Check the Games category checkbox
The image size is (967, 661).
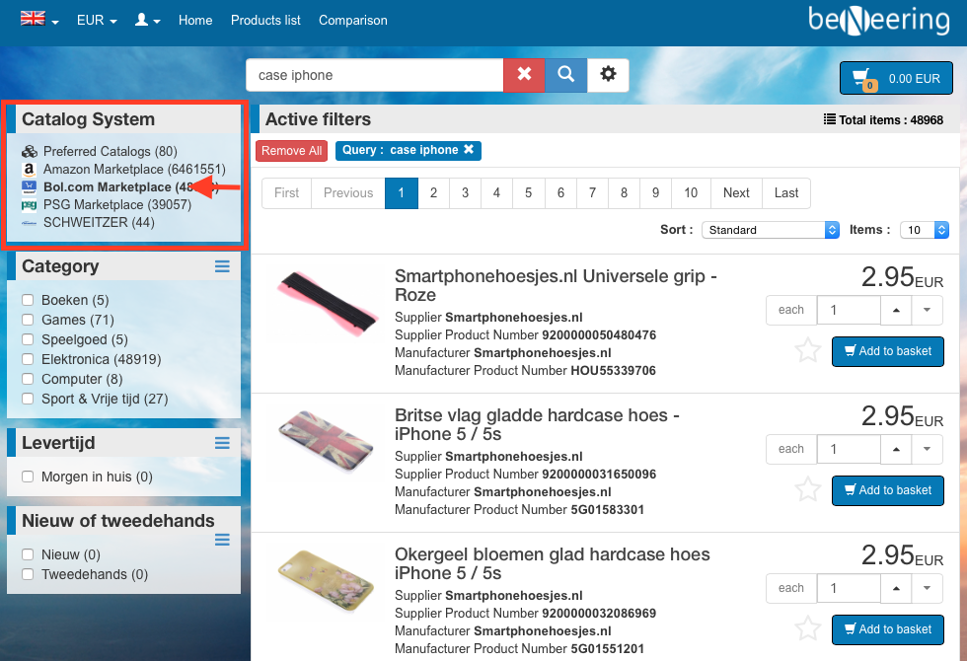[28, 320]
